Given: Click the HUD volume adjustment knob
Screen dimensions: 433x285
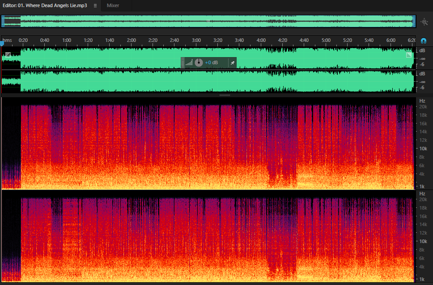Looking at the screenshot, I should 199,62.
